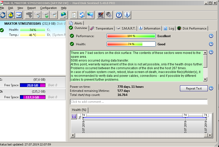Open the Configuration menu
Screen dimensions: 219x147
[48, 8]
